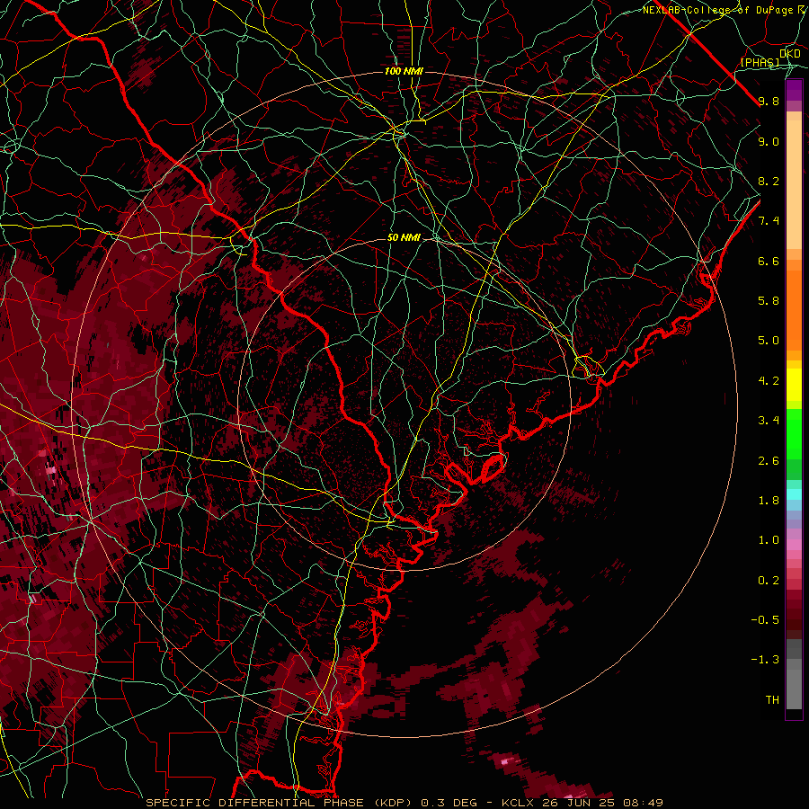Click the pink segment of the color bar
The image size is (809, 809).
[794, 545]
